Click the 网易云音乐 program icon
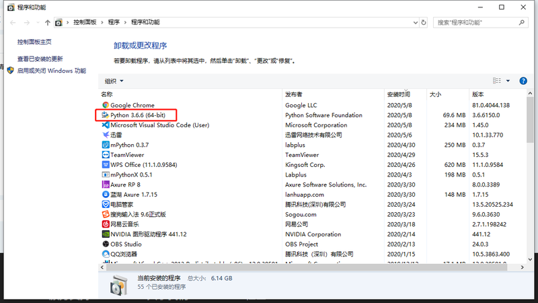 (106, 224)
